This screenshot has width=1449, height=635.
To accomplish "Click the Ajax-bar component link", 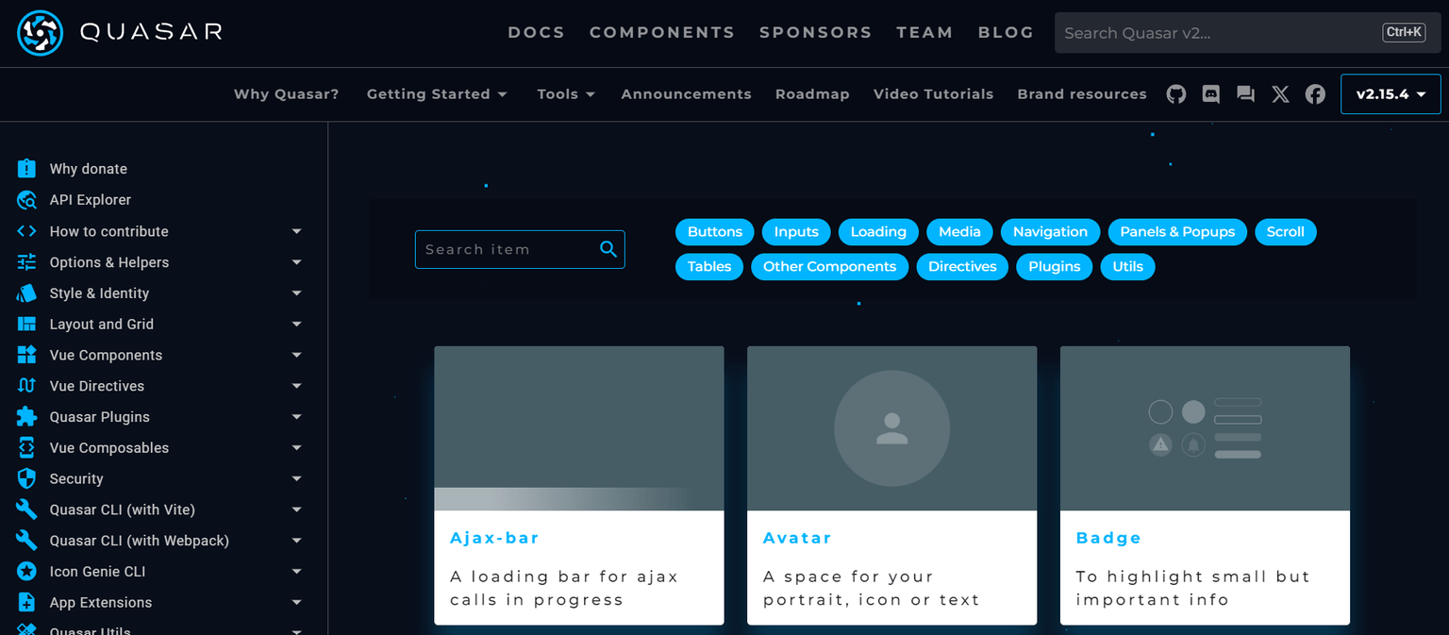I will 494,537.
